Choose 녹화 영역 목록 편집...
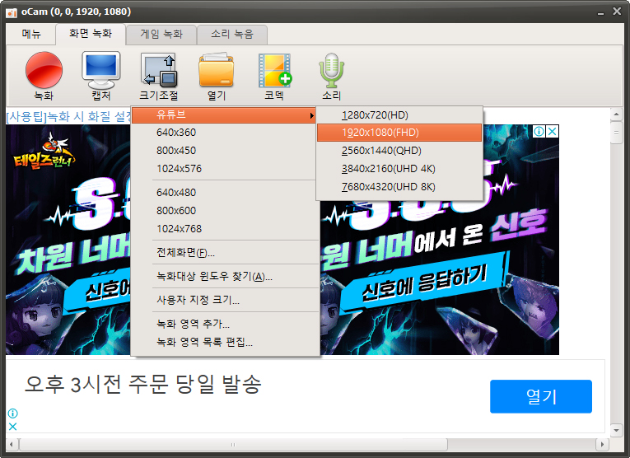 tap(224, 342)
